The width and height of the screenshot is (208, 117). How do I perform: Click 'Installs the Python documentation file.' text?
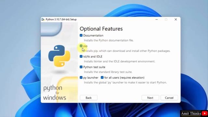point(109,40)
